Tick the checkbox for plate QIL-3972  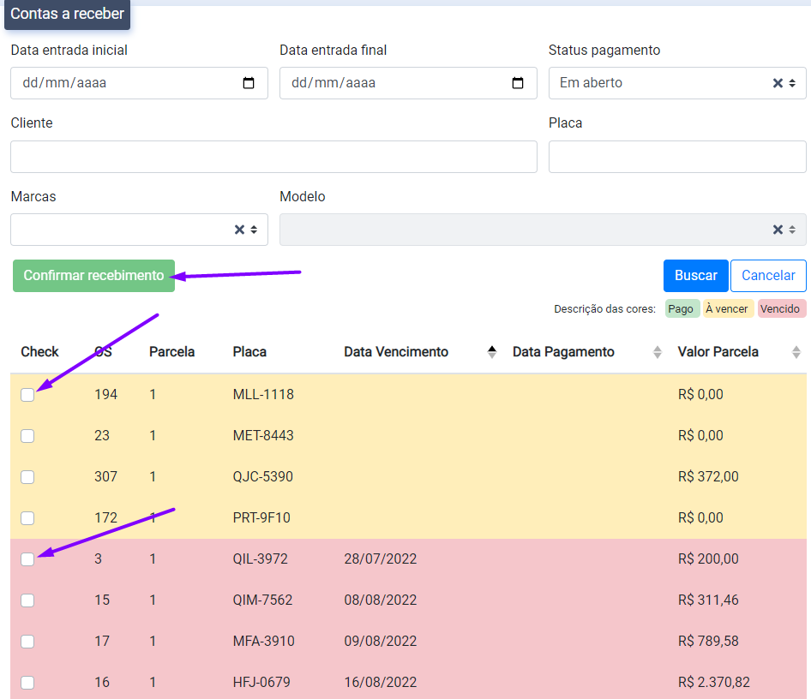pos(27,559)
